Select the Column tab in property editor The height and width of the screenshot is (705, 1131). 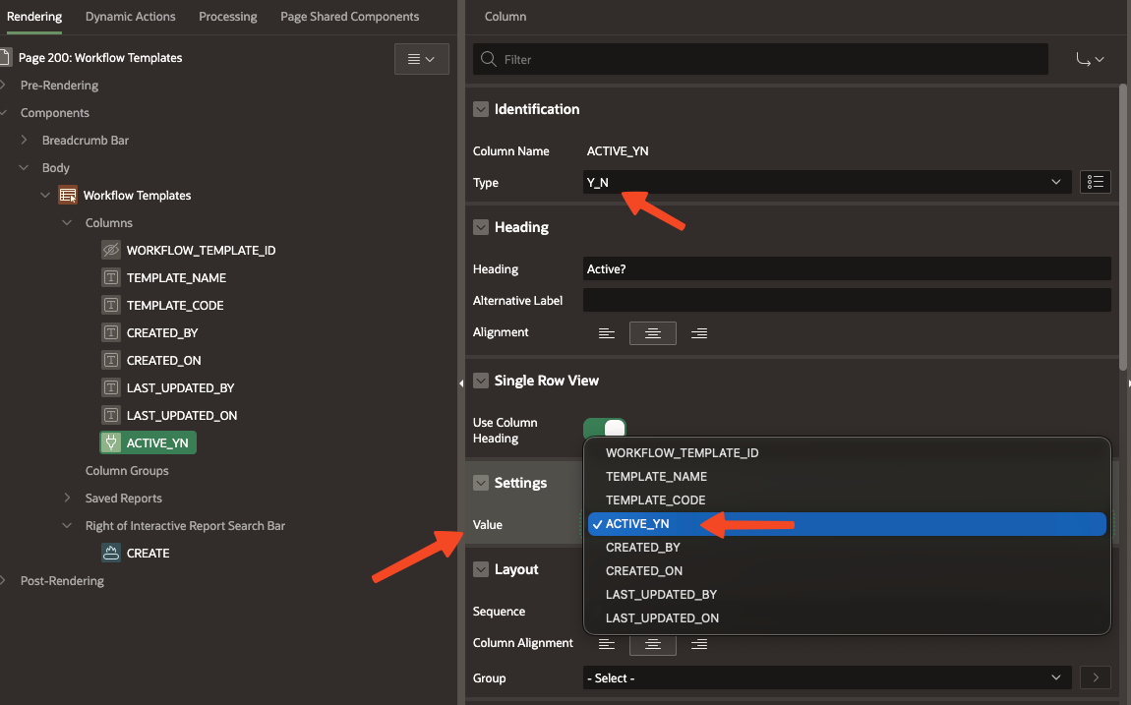coord(505,16)
